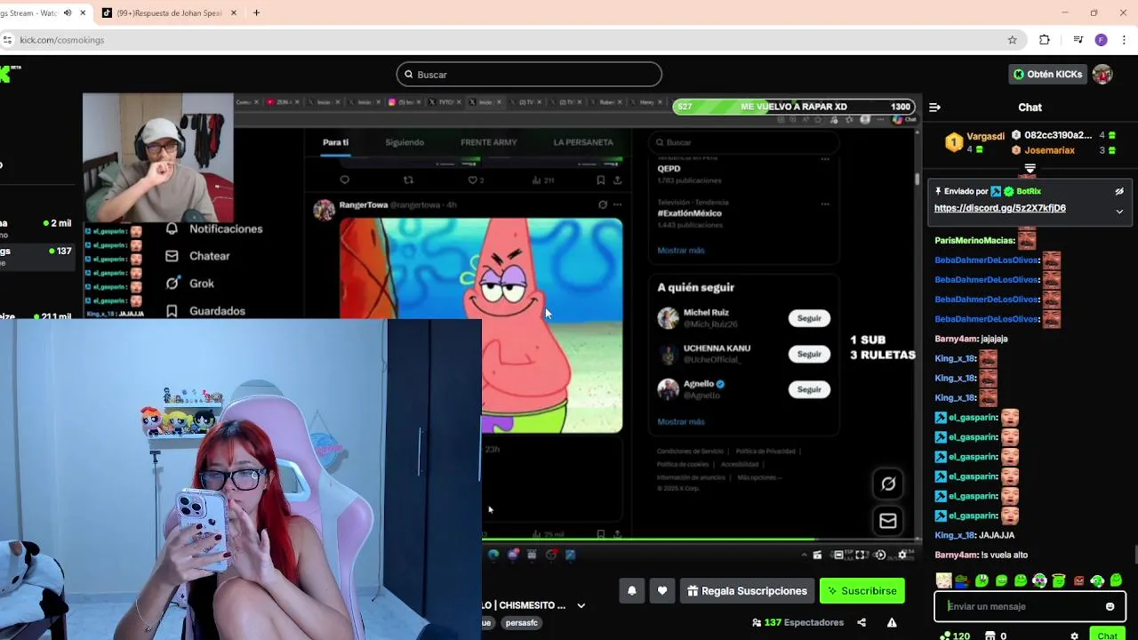Click the Suscribirse button

point(862,590)
